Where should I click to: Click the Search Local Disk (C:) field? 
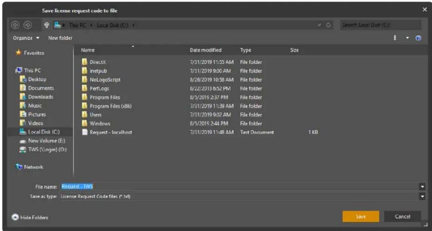380,25
